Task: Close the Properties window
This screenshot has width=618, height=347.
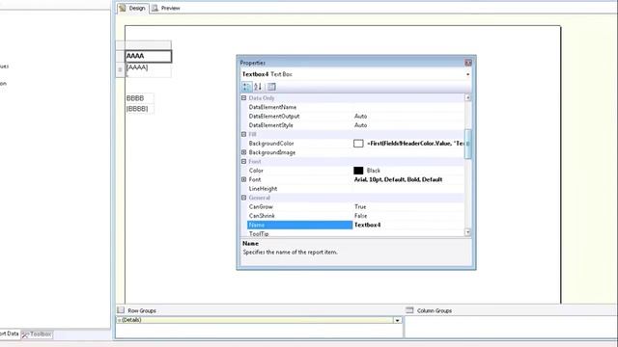Action: (467, 63)
